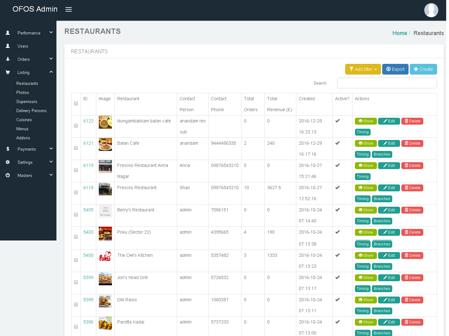This screenshot has height=336, width=449.
Task: Edit Balan Cafe using the pencil button
Action: [x=389, y=143]
